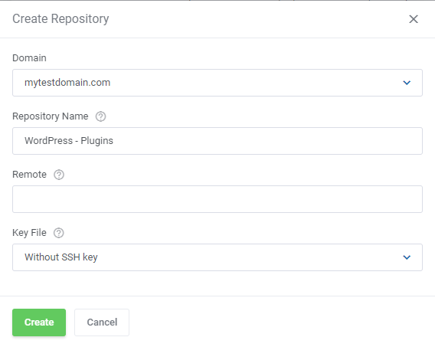Focus the empty Remote input field
Viewport: 435px width, 347px height.
[217, 199]
